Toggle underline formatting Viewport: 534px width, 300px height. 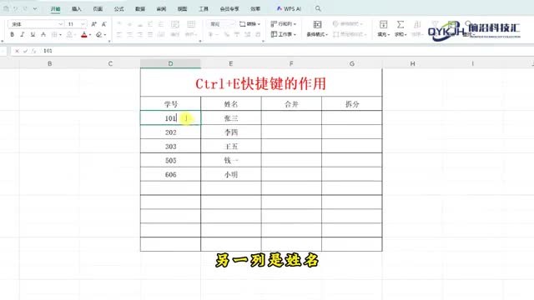33,34
